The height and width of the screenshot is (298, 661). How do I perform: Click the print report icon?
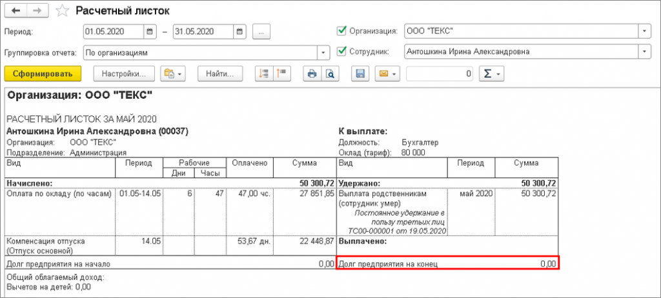(x=312, y=74)
